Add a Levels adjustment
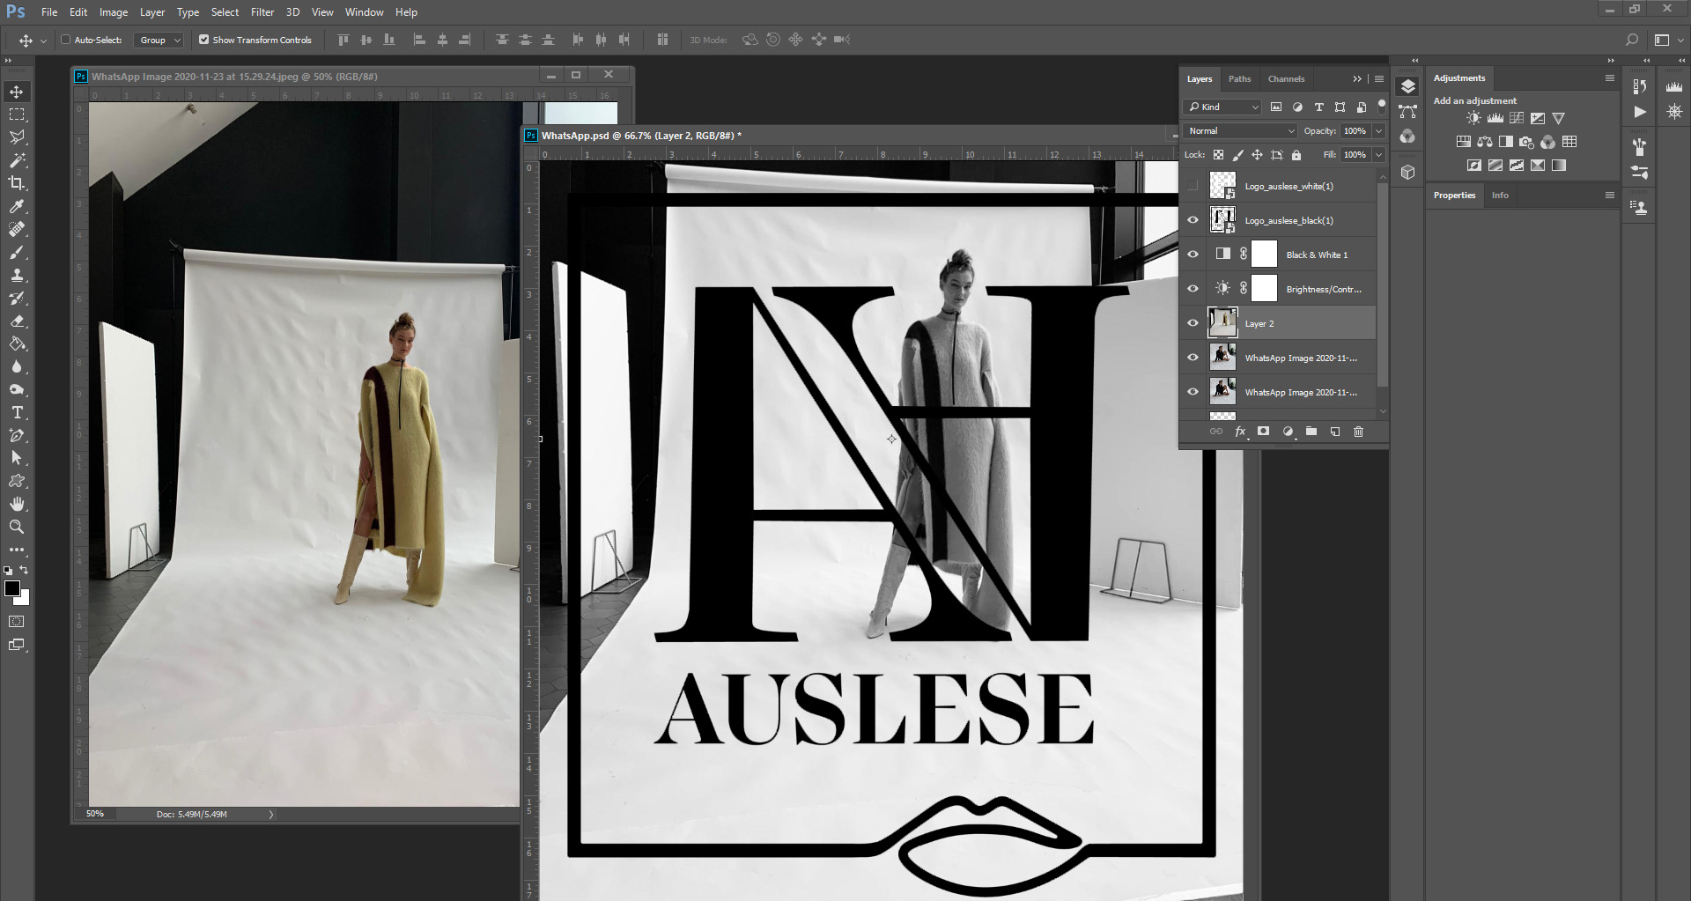The image size is (1691, 901). pyautogui.click(x=1495, y=118)
